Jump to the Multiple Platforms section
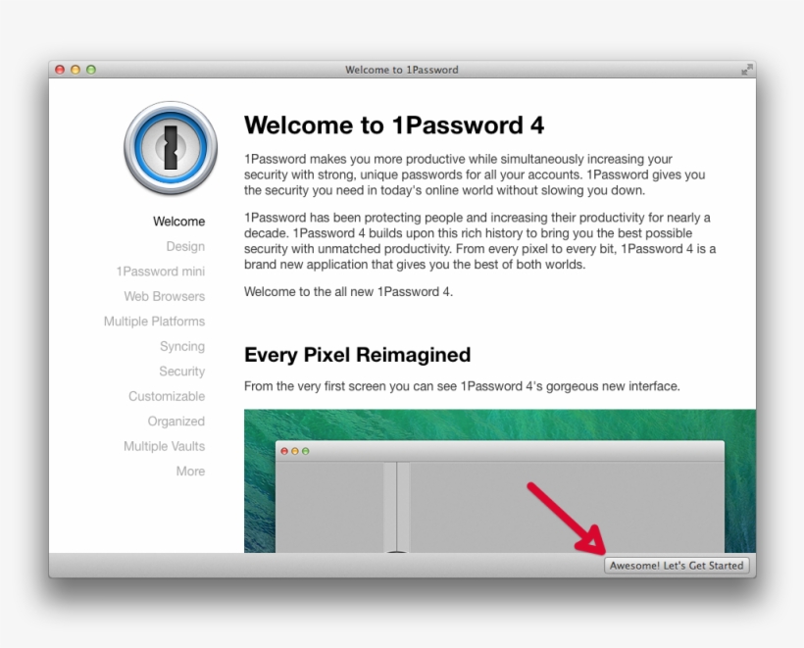The height and width of the screenshot is (648, 804). tap(154, 322)
